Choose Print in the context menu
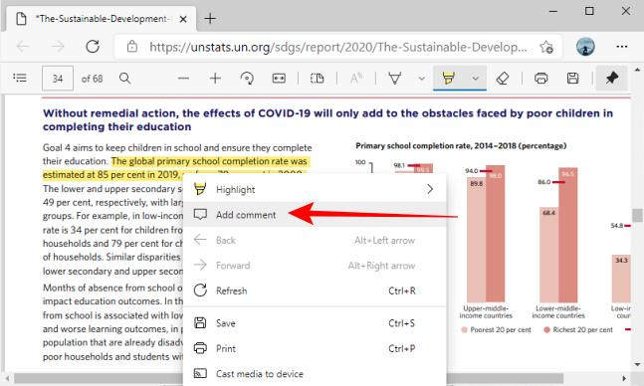Image resolution: width=644 pixels, height=386 pixels. [x=315, y=348]
